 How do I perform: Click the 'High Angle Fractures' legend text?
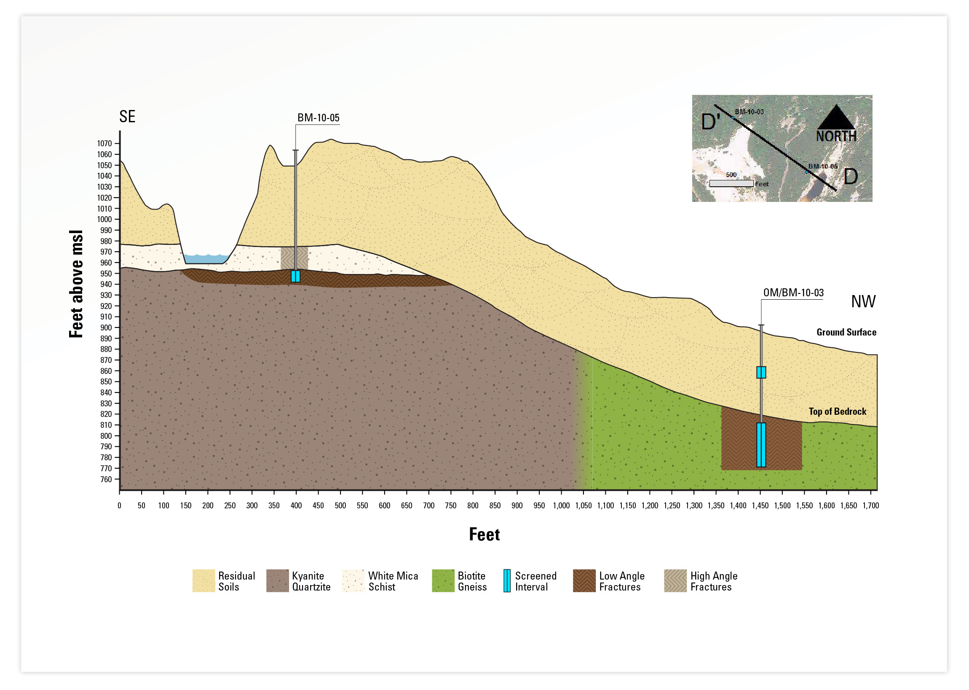coord(714,581)
